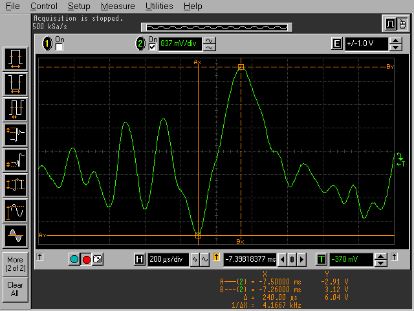The image size is (414, 311).
Task: Click the teal Run acquisition button
Action: pyautogui.click(x=74, y=259)
